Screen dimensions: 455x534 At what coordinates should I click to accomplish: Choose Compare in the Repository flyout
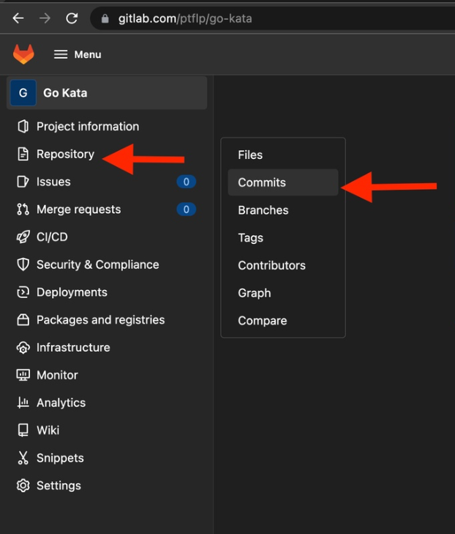pos(263,321)
